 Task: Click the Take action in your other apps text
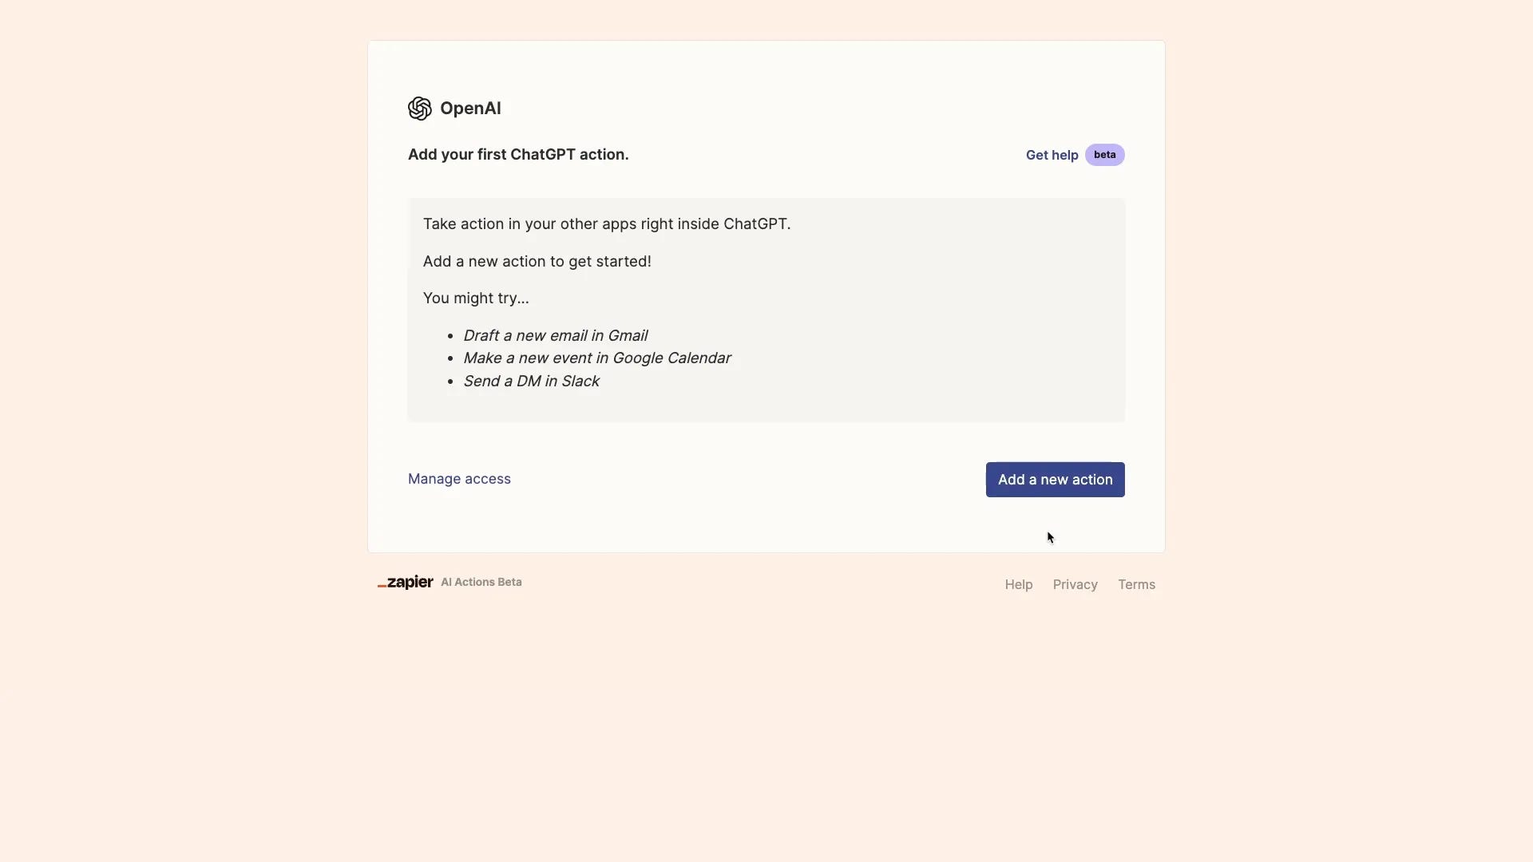coord(607,224)
